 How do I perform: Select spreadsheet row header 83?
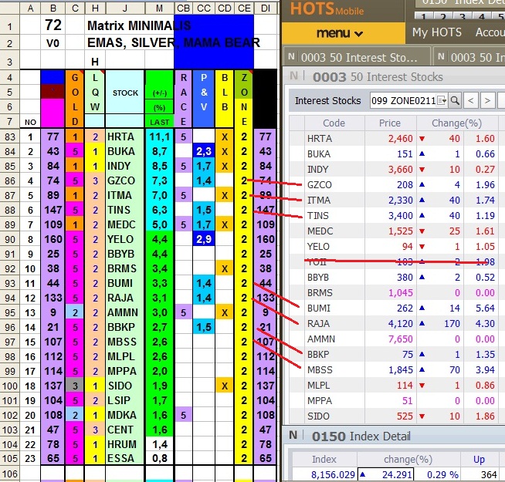click(x=10, y=137)
